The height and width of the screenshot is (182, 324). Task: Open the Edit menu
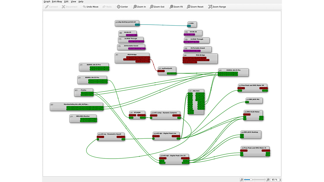66,1
